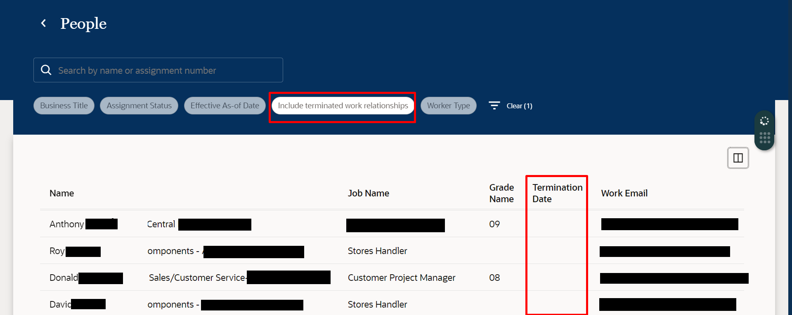Open the Business Title filter chip

(64, 105)
